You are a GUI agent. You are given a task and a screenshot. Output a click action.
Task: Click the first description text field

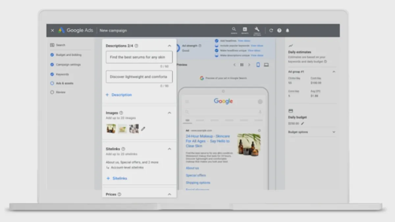[139, 57]
